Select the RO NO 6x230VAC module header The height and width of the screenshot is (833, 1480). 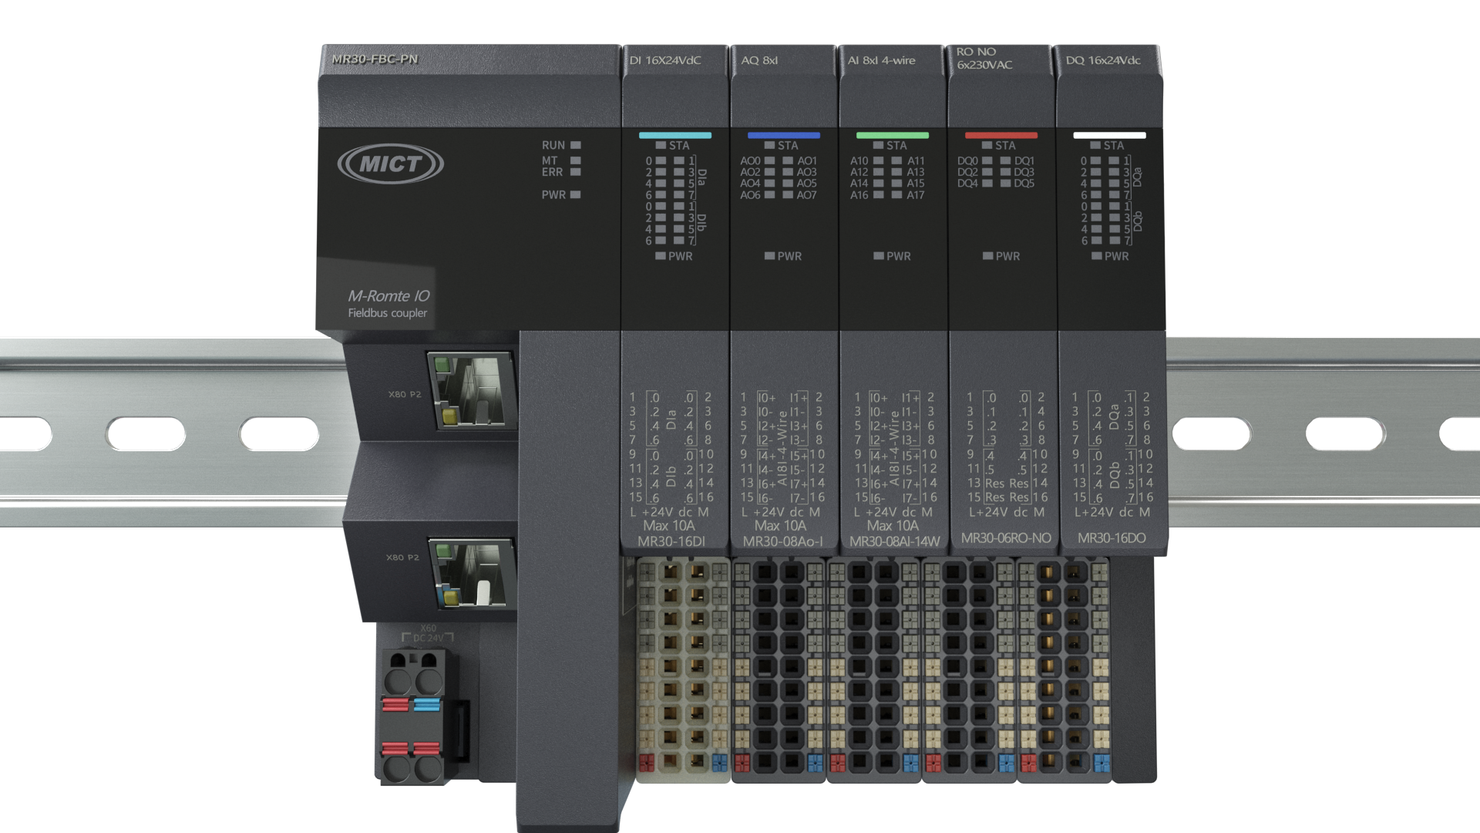984,58
